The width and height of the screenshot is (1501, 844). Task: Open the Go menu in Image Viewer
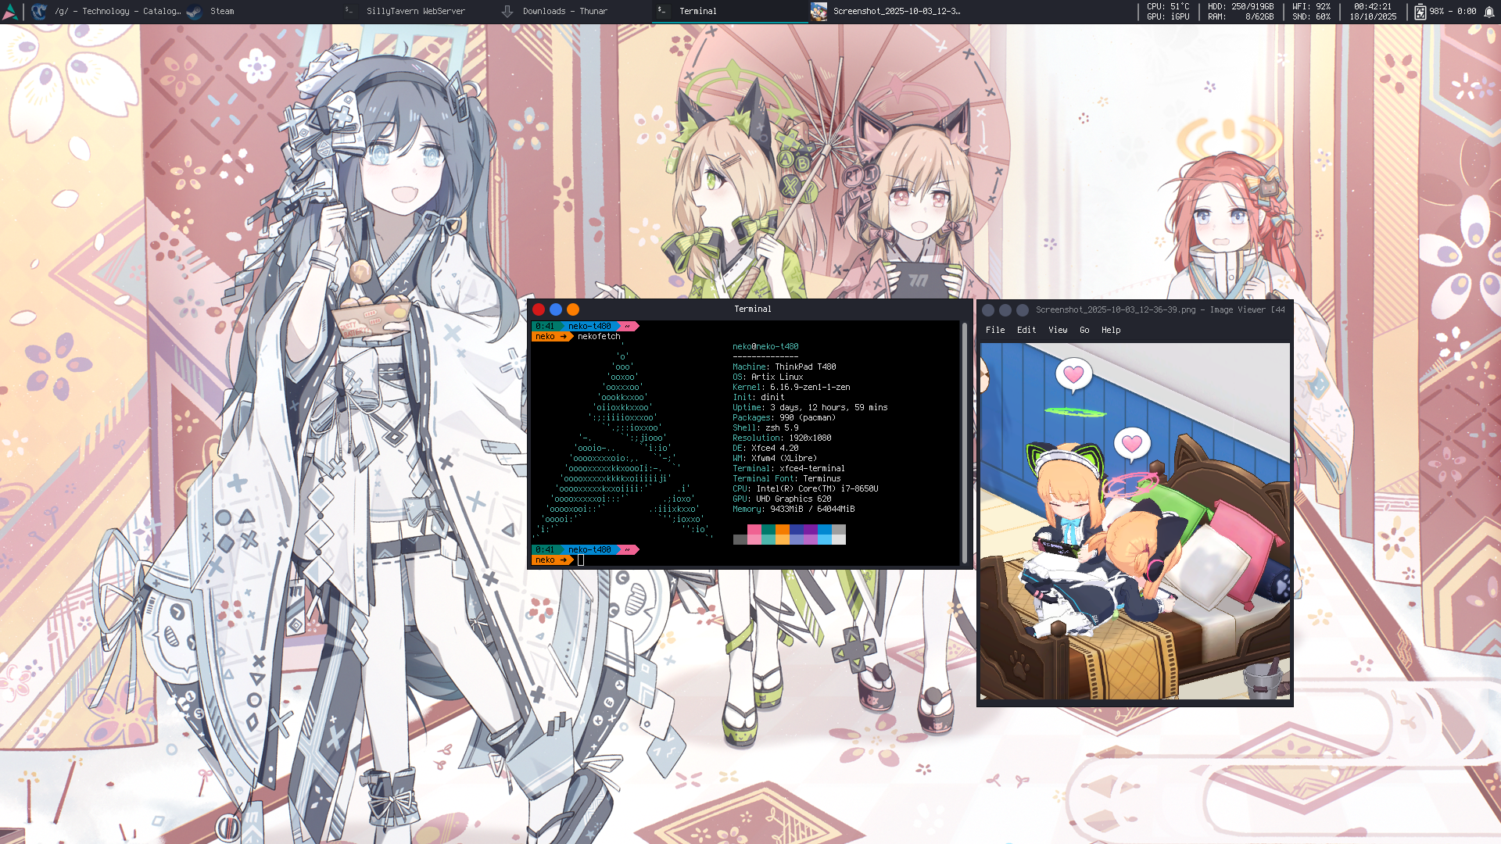point(1084,330)
